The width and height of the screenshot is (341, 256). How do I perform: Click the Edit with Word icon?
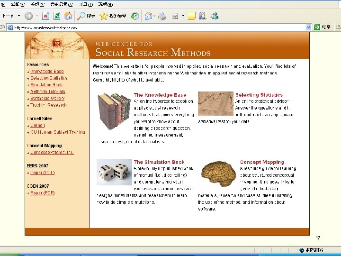click(x=175, y=16)
